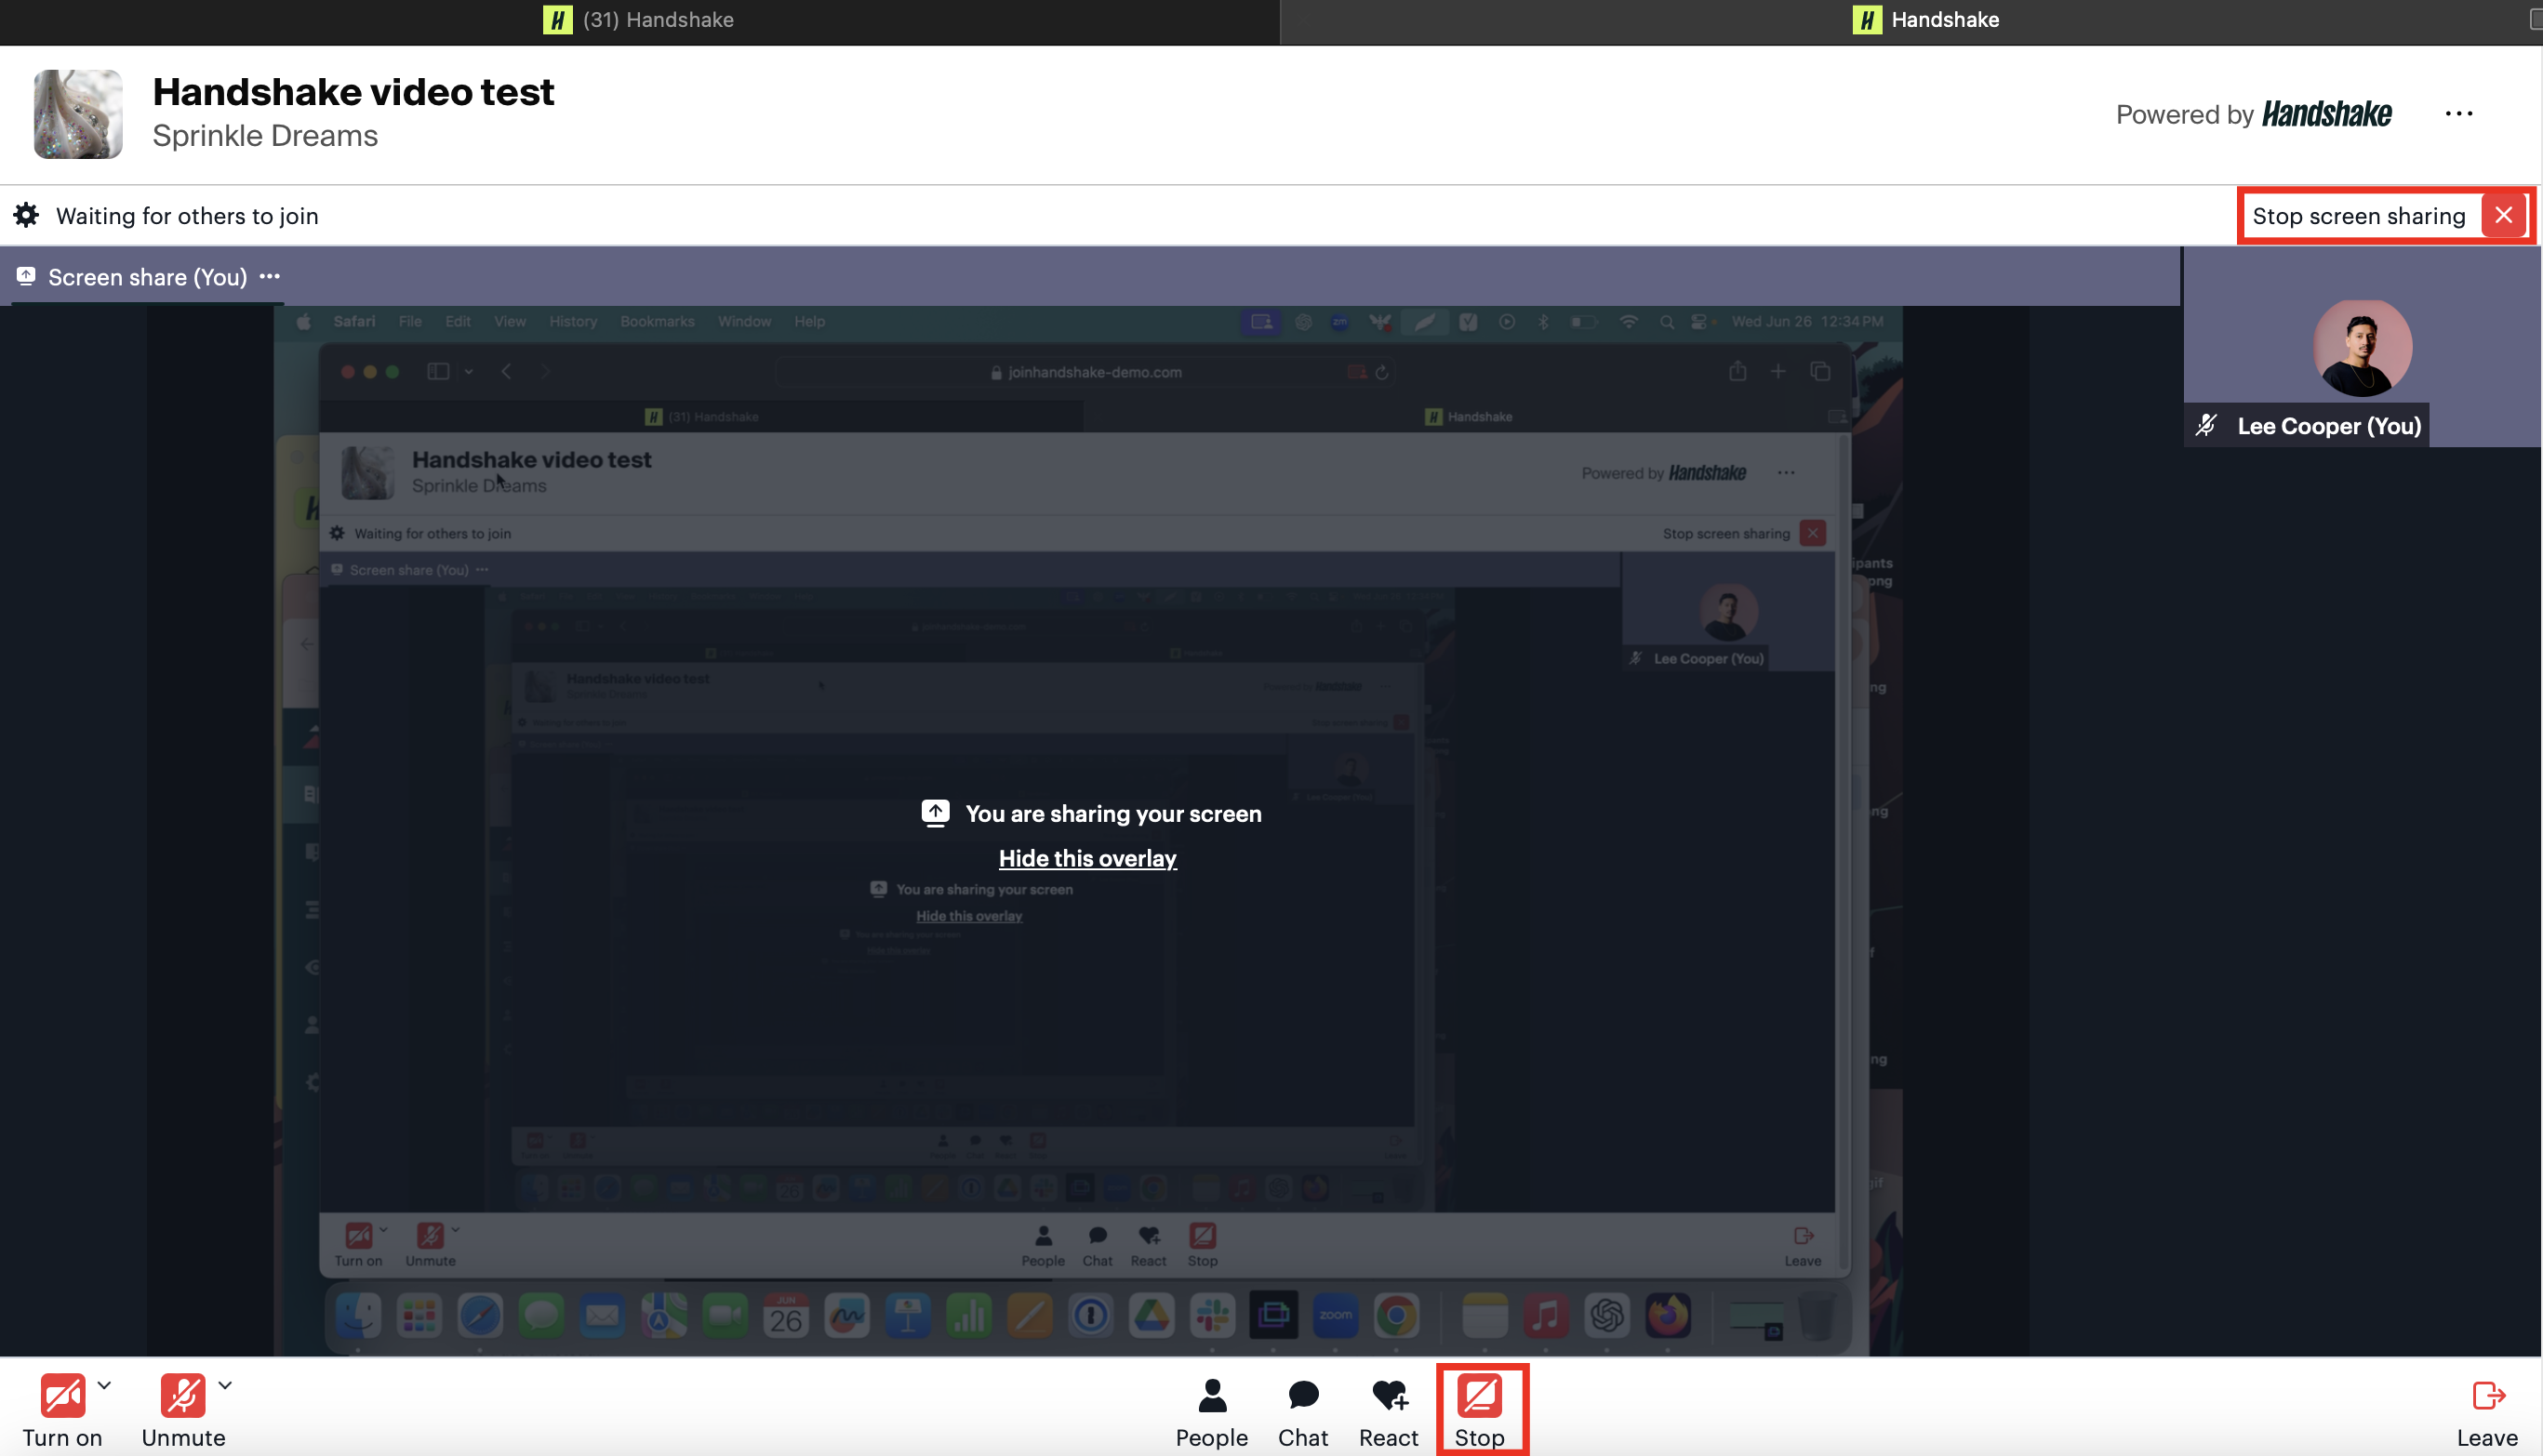2543x1456 pixels.
Task: Click FaceTime in the preview dock
Action: click(x=725, y=1316)
